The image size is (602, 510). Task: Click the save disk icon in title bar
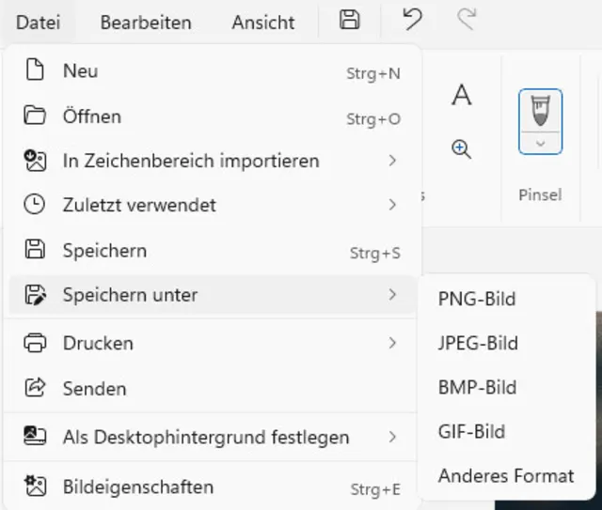coord(350,20)
